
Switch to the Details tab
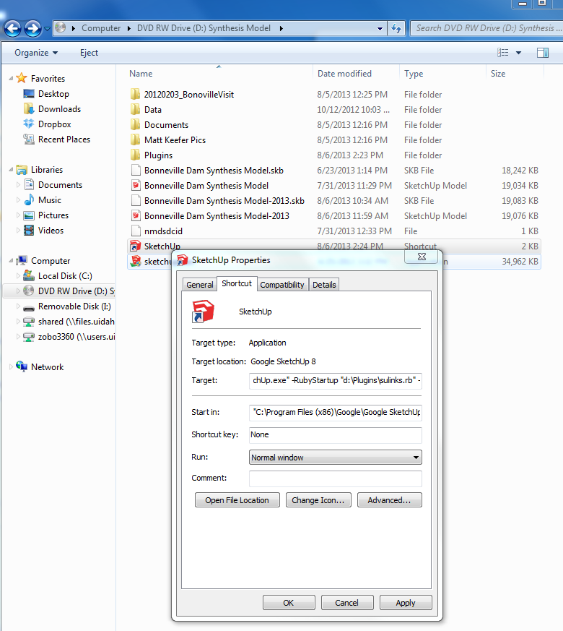point(324,285)
